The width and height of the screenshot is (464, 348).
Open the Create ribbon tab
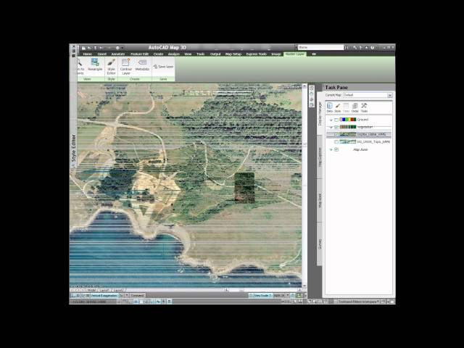point(158,54)
